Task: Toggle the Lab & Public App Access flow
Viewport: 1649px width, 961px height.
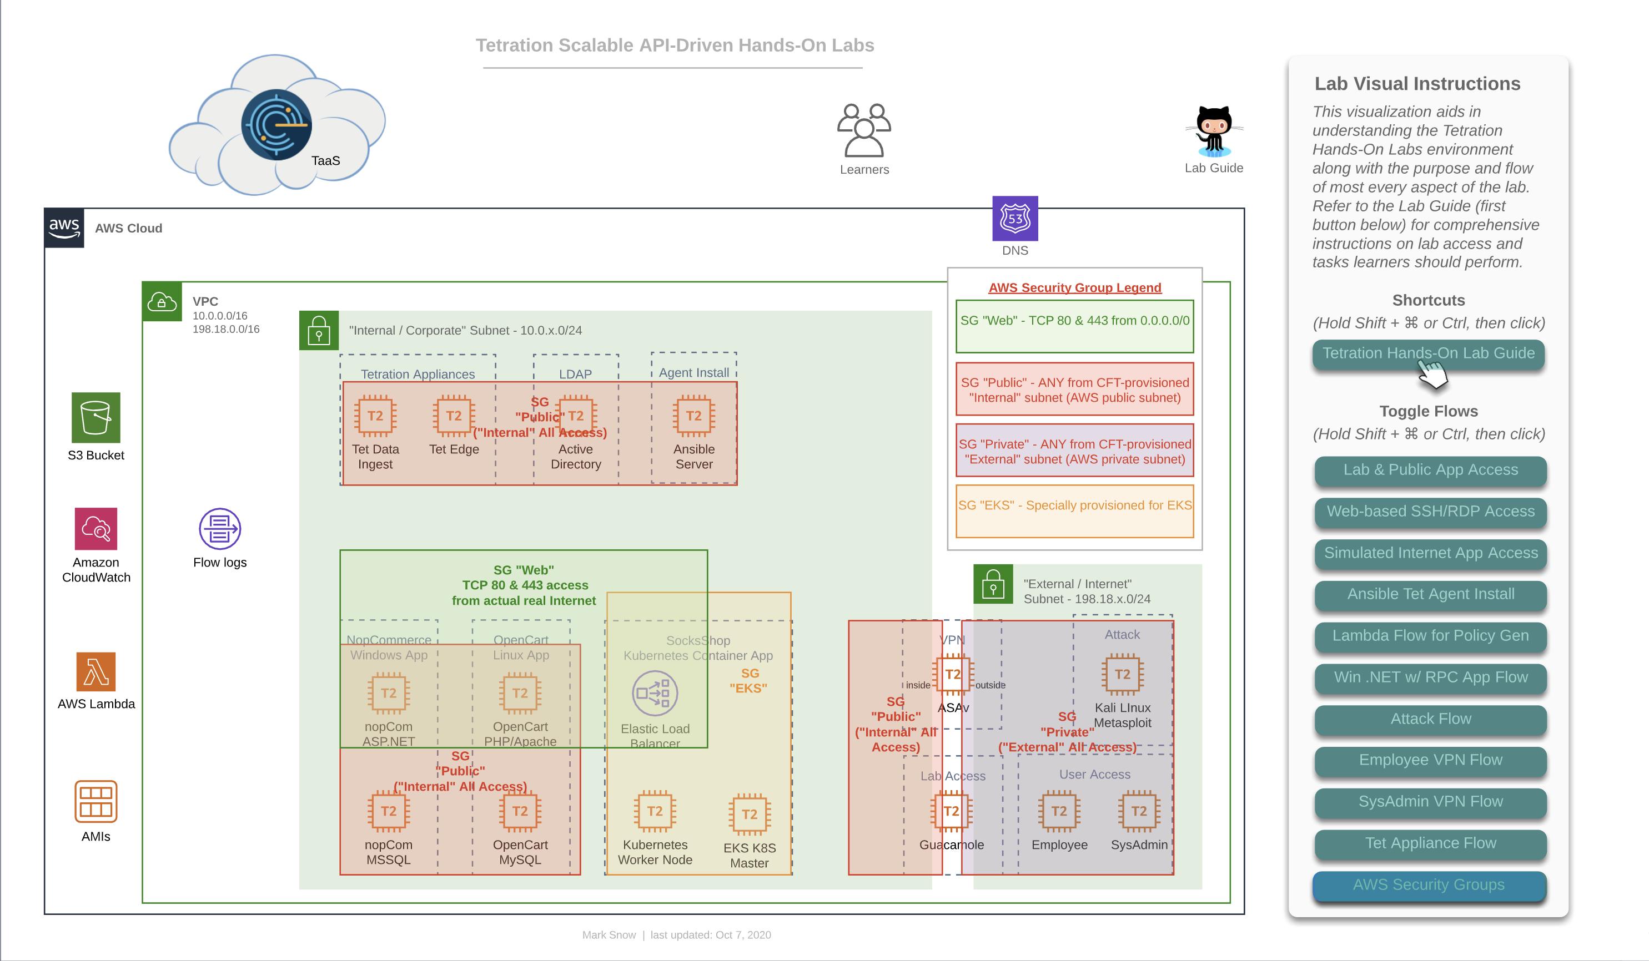Action: (1430, 471)
